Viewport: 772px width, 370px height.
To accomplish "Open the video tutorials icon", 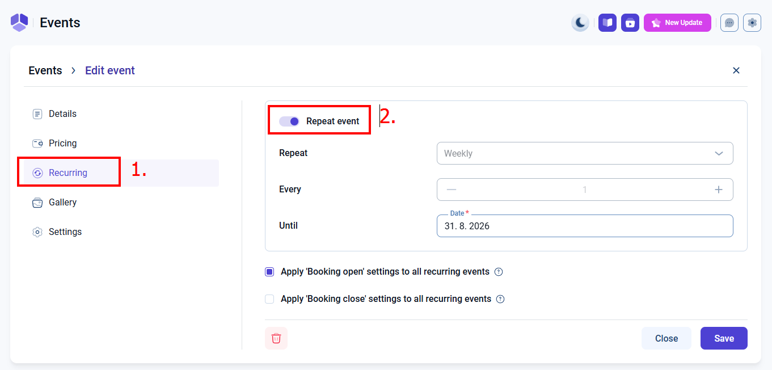I will (630, 23).
